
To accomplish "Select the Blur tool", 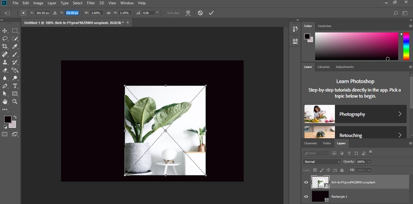I will point(5,78).
